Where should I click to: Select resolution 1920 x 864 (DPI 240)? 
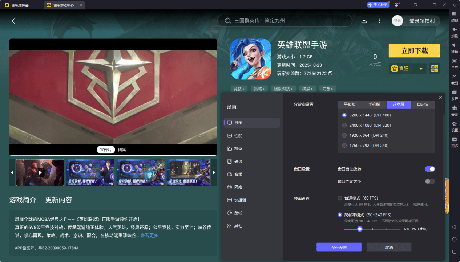click(x=344, y=135)
